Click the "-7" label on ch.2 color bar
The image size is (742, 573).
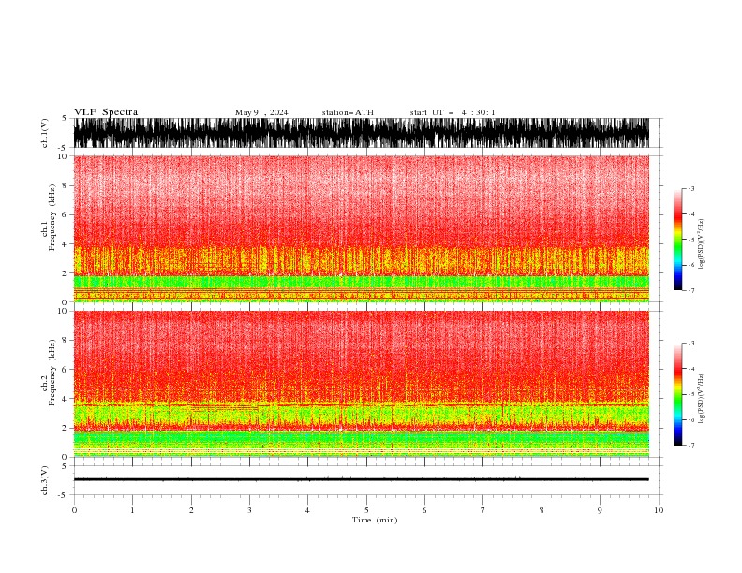[x=691, y=446]
